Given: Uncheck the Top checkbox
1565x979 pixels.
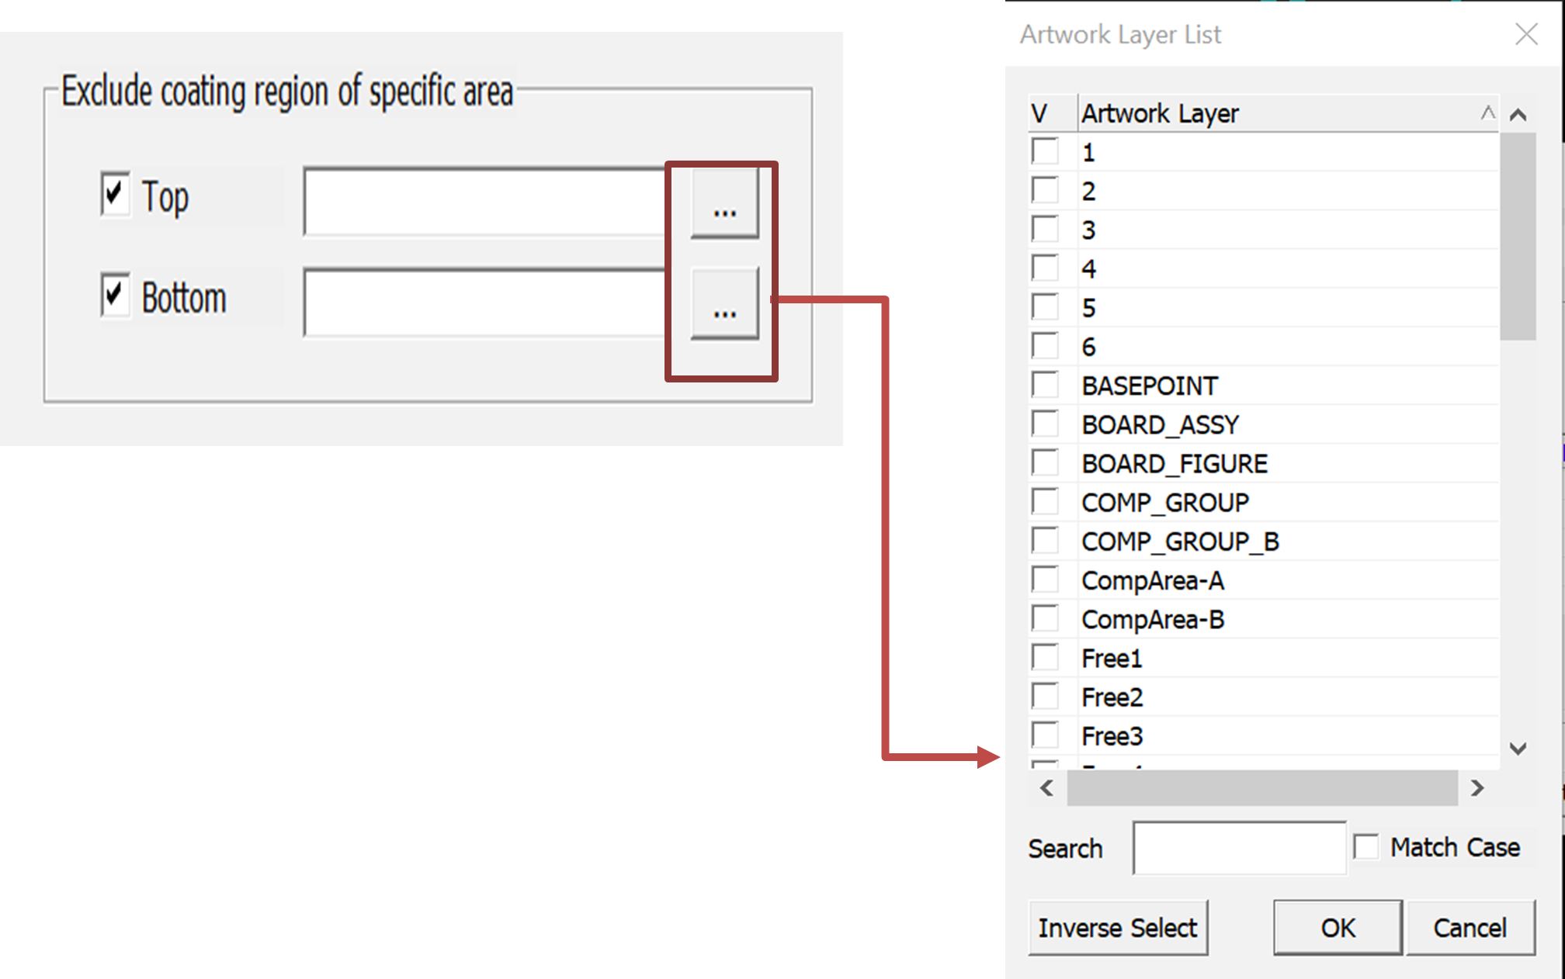Looking at the screenshot, I should [x=116, y=193].
